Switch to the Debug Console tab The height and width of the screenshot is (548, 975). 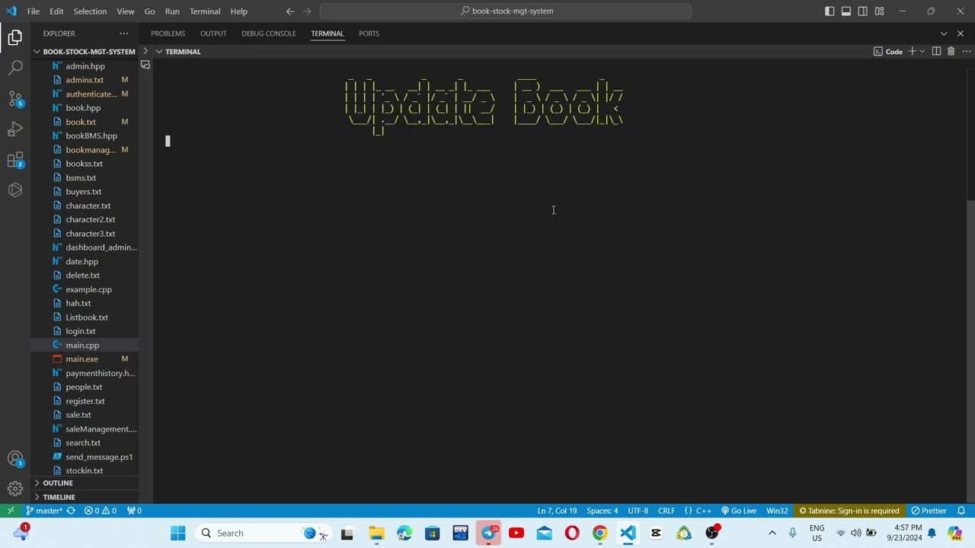coord(268,33)
